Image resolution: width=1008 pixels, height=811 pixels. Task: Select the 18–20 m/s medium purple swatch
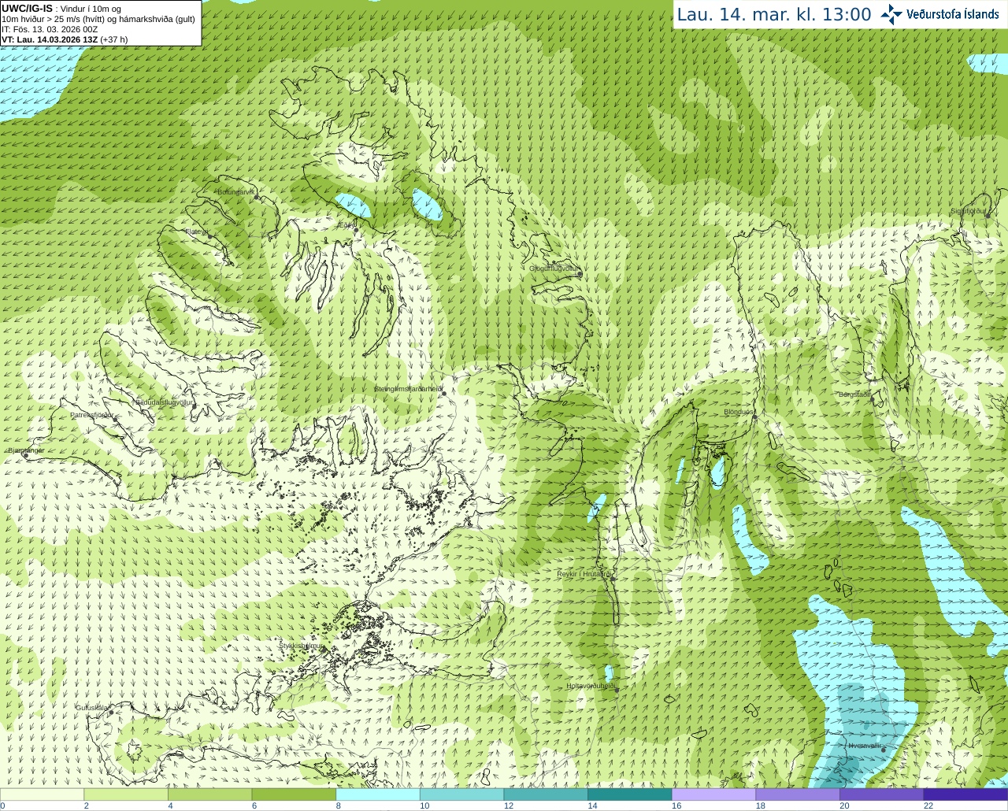[x=798, y=794]
